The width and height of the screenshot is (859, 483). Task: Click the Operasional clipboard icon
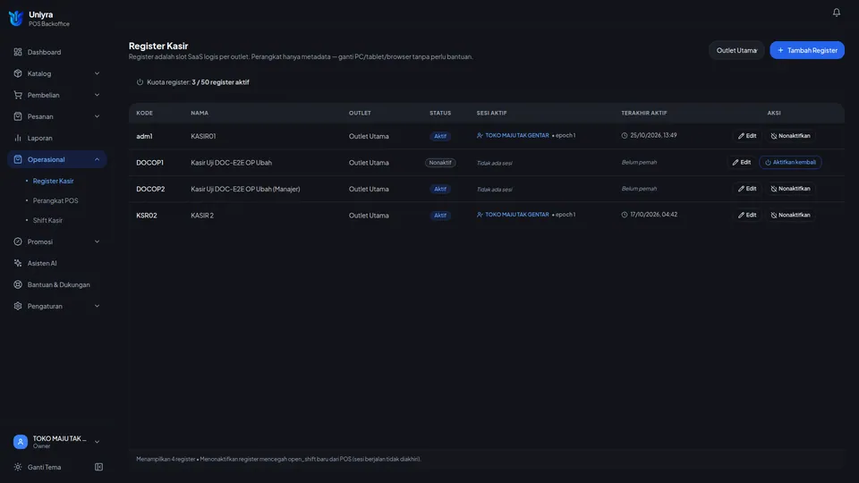coord(18,159)
